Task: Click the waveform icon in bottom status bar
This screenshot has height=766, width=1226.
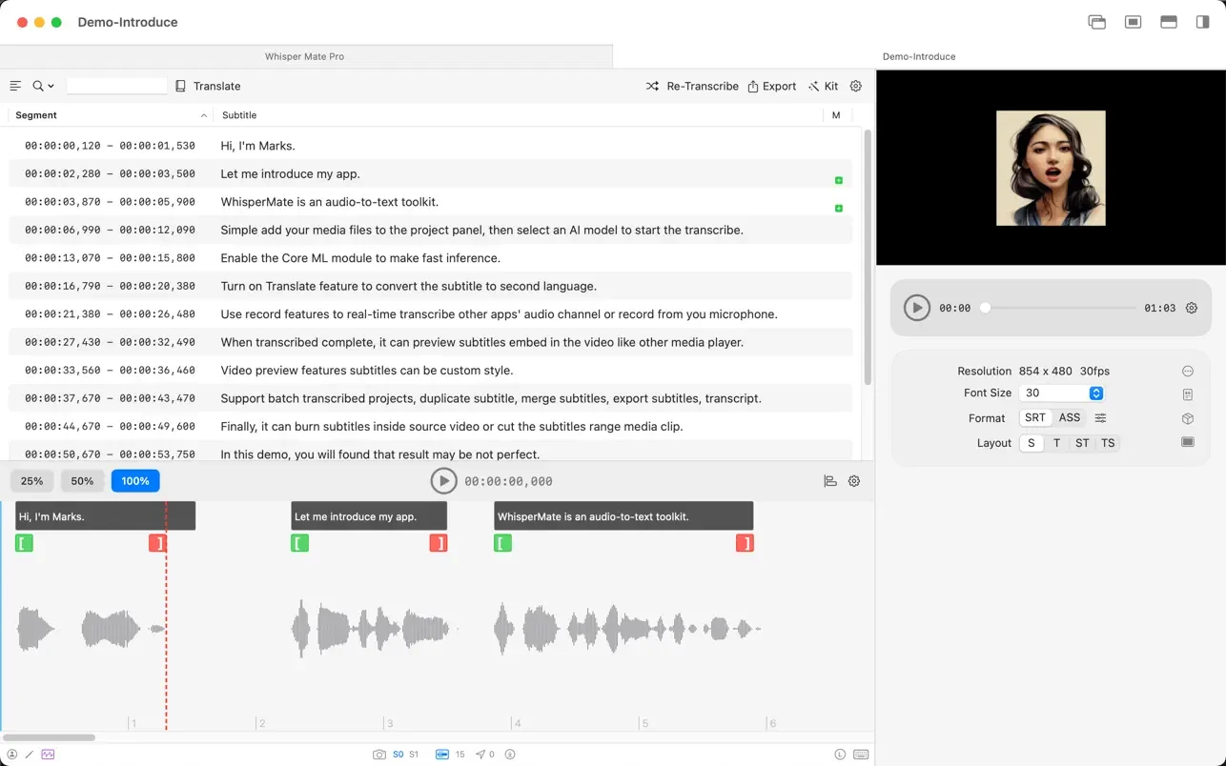Action: (x=48, y=755)
